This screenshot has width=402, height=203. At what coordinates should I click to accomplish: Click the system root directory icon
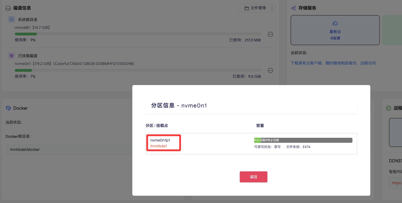11,20
